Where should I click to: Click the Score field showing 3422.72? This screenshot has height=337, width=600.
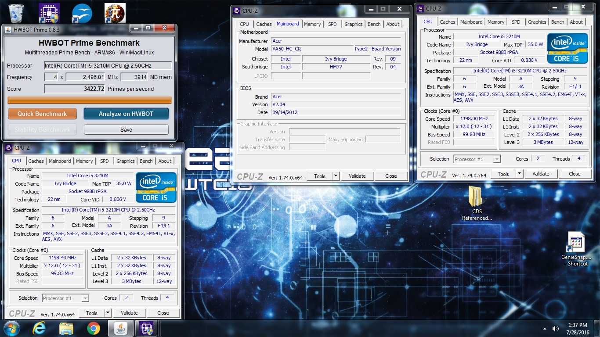pyautogui.click(x=75, y=89)
